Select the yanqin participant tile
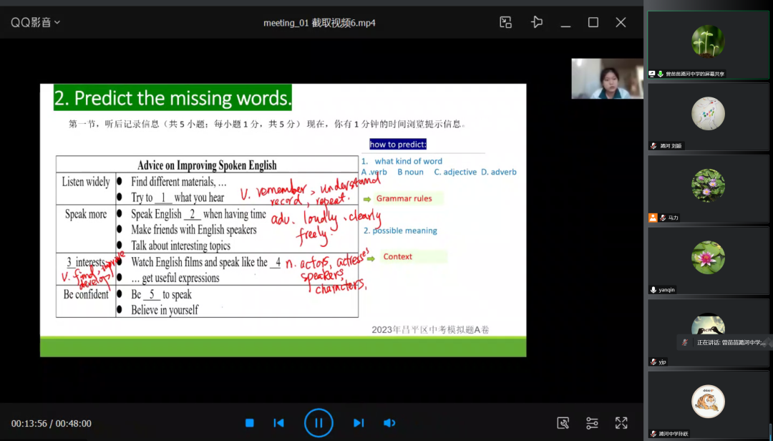This screenshot has height=441, width=773. click(708, 258)
